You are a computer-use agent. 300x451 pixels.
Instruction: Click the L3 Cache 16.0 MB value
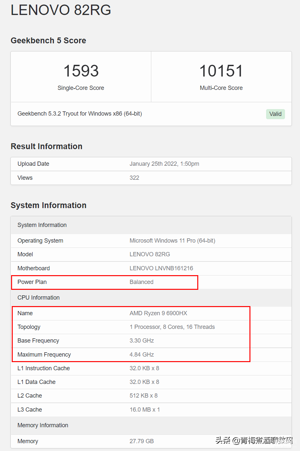pyautogui.click(x=145, y=410)
